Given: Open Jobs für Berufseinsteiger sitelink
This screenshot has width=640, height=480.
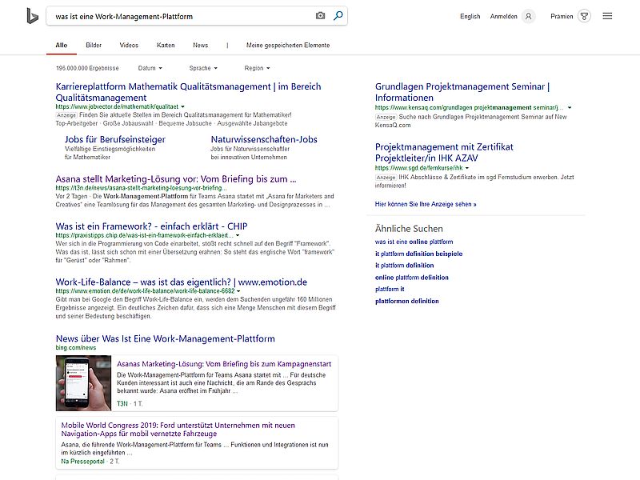Looking at the screenshot, I should click(114, 139).
